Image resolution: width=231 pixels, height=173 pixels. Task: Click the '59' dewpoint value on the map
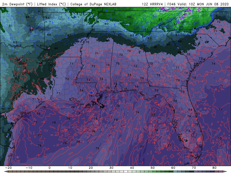pos(86,21)
